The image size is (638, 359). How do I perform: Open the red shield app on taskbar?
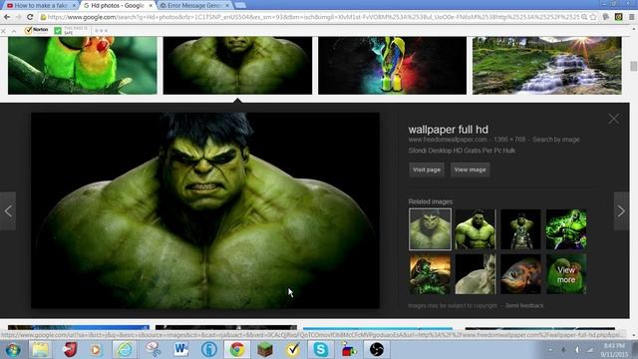coord(70,350)
